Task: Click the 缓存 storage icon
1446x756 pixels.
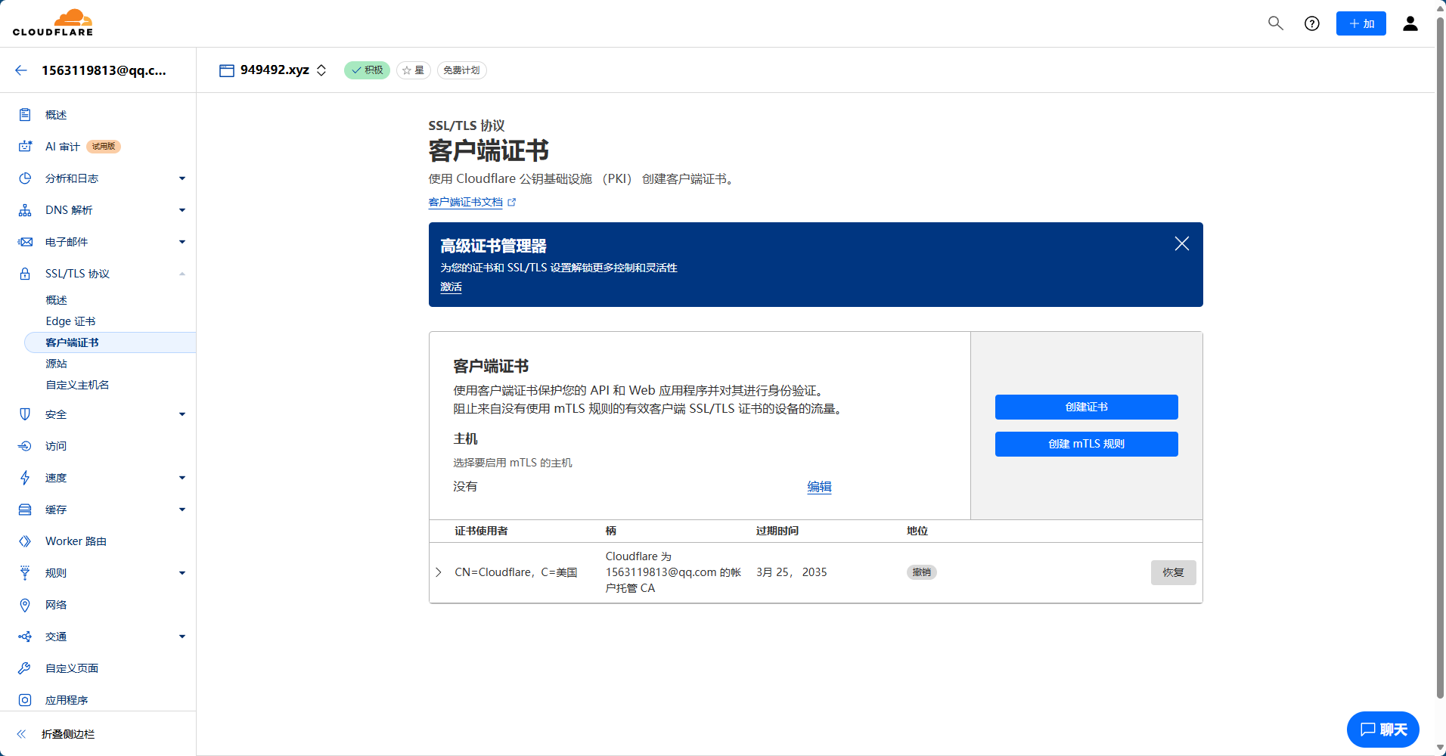Action: (x=25, y=510)
